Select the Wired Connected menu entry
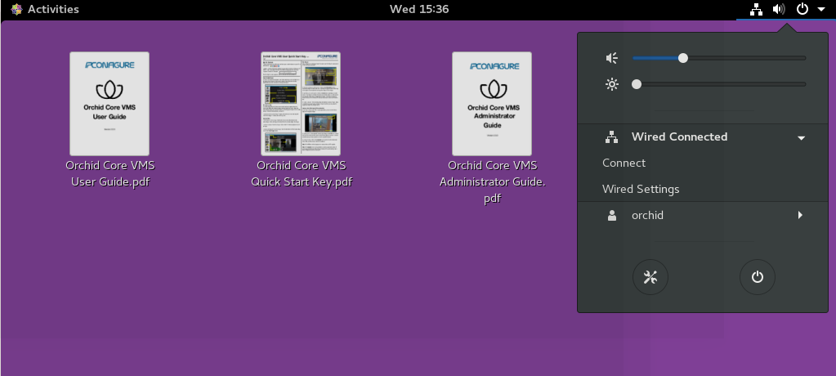This screenshot has width=836, height=376. coord(703,137)
